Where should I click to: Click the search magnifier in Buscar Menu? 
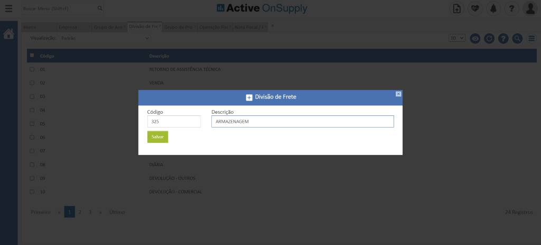tap(100, 8)
